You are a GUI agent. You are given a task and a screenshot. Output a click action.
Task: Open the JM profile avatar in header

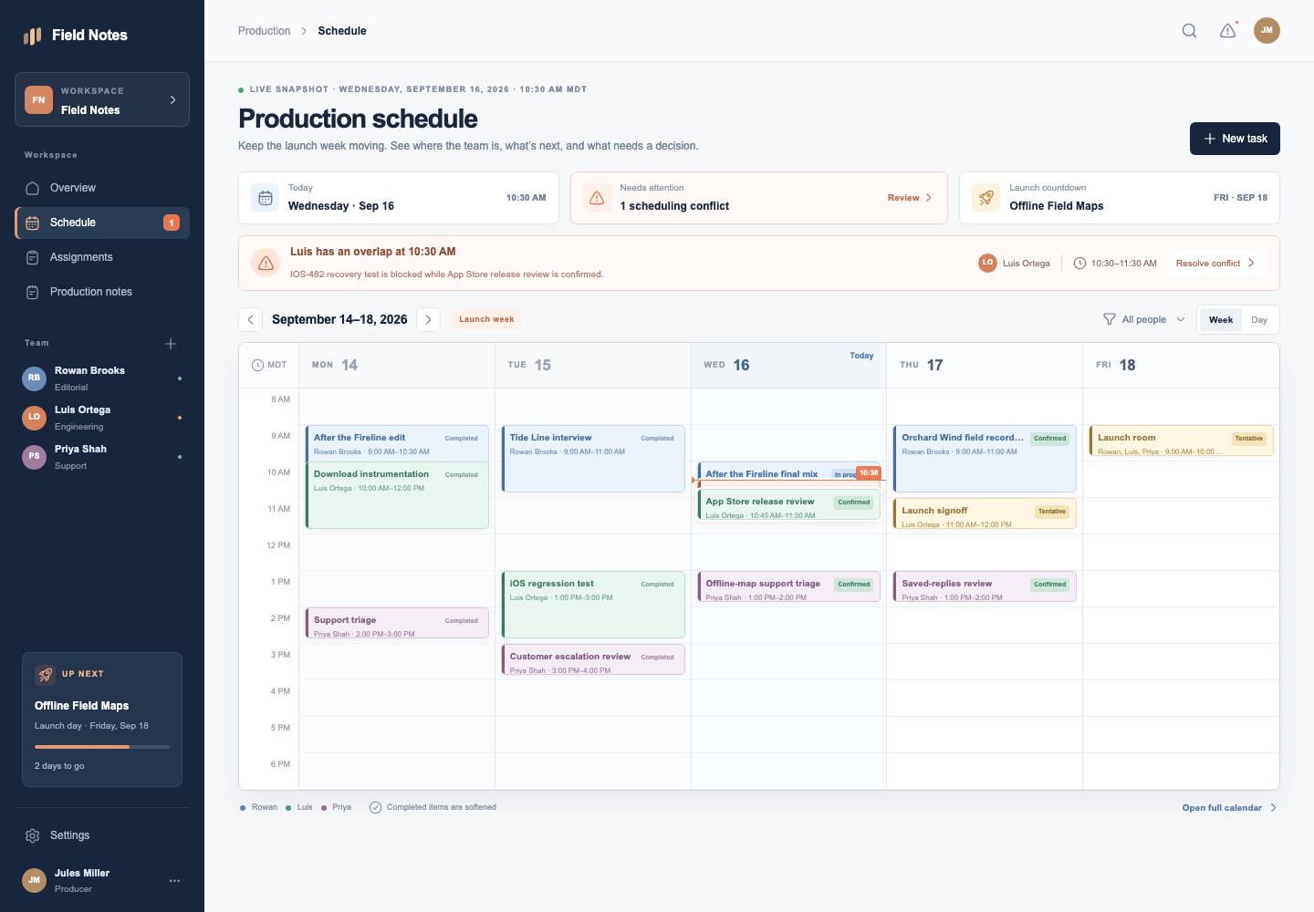coord(1267,31)
